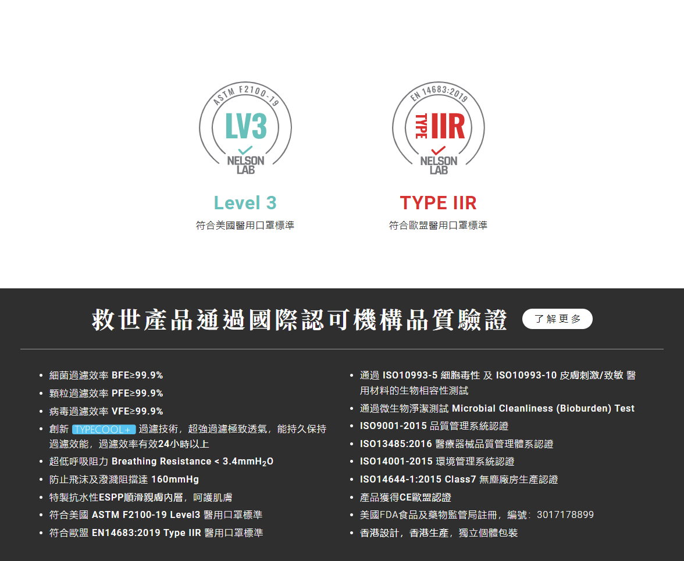
Task: Click the ISO14001-2015 環境管理系統認證 line
Action: (x=437, y=462)
